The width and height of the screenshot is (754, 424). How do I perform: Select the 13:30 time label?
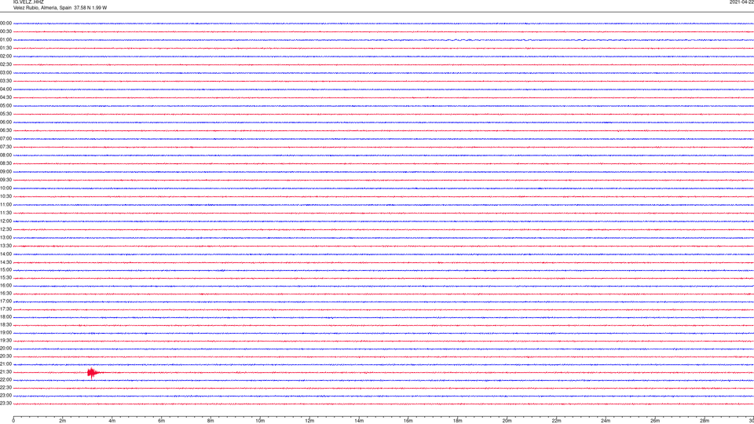click(5, 246)
